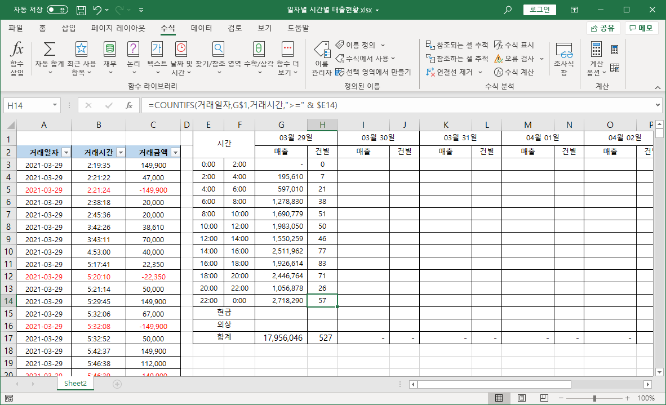Screen dimensions: 666x405
Task: Toggle the AutoSave (자동 저장) switch
Action: coord(57,10)
